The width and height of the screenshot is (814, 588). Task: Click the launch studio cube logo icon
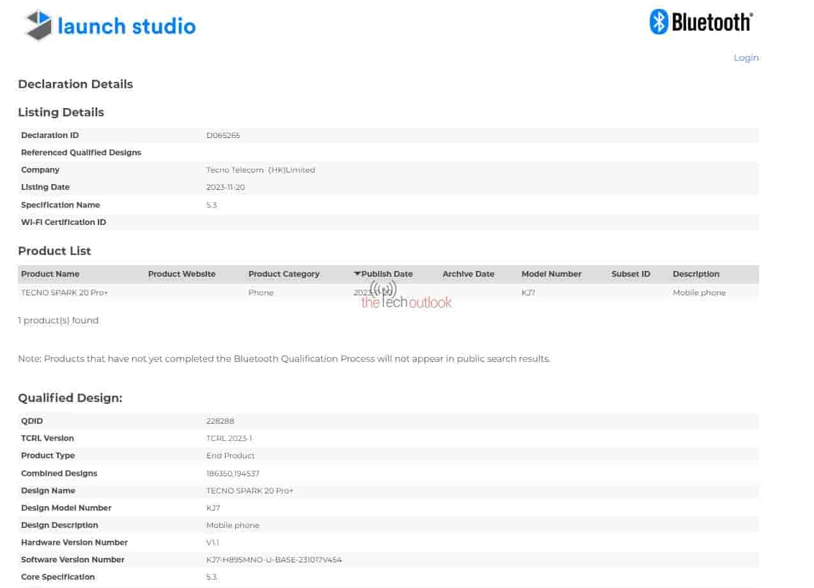coord(38,26)
